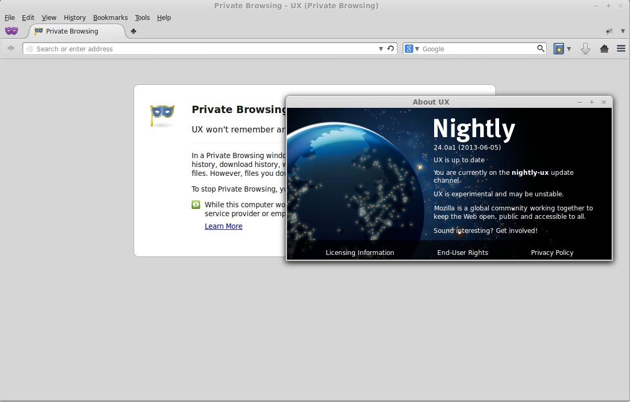Viewport: 630px width, 402px height.
Task: Close the About UX dialog
Action: tap(604, 102)
